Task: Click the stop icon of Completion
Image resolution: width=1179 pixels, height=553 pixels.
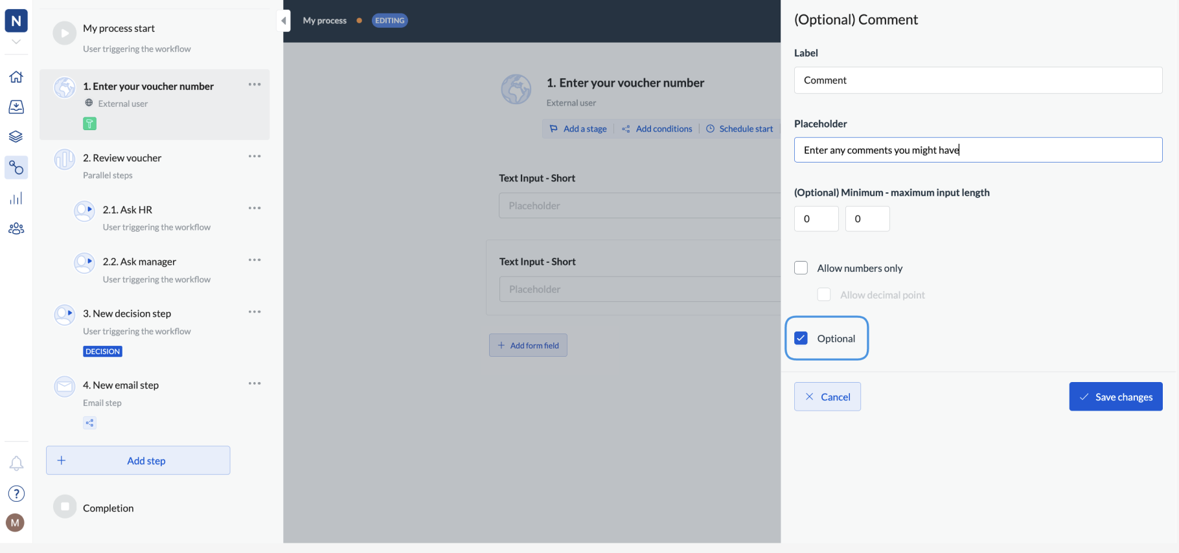Action: [65, 506]
